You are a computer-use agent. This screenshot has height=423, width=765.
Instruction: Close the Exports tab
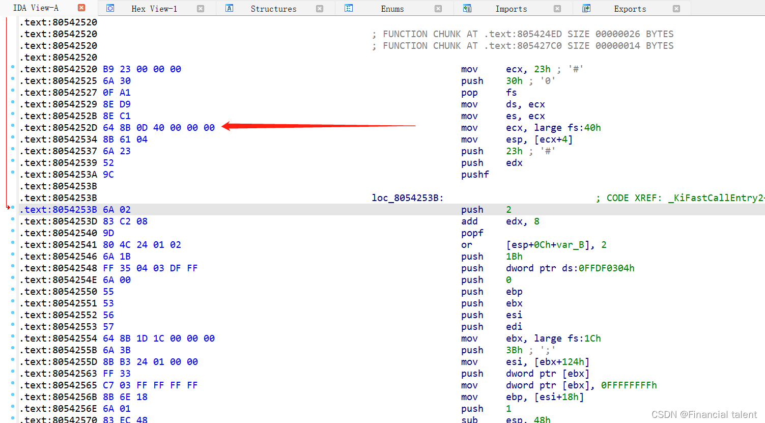point(676,9)
